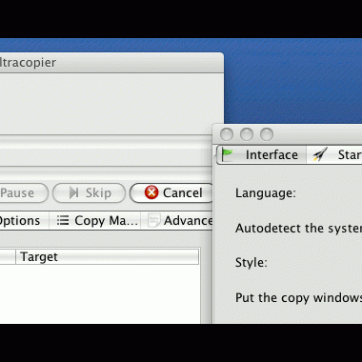Click the Target column header
Screen dimensions: 362x362
pos(108,256)
